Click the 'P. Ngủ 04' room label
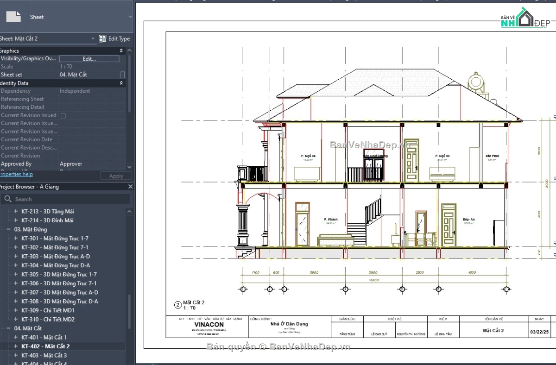Viewport: 556px width, 365px height. tap(308, 156)
